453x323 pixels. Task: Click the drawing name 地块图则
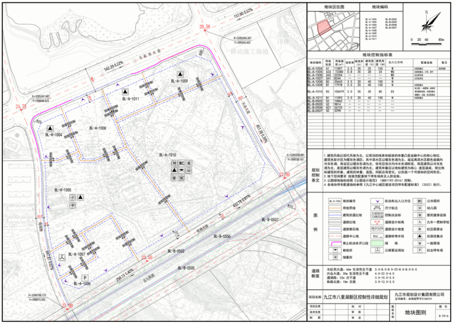click(415, 313)
